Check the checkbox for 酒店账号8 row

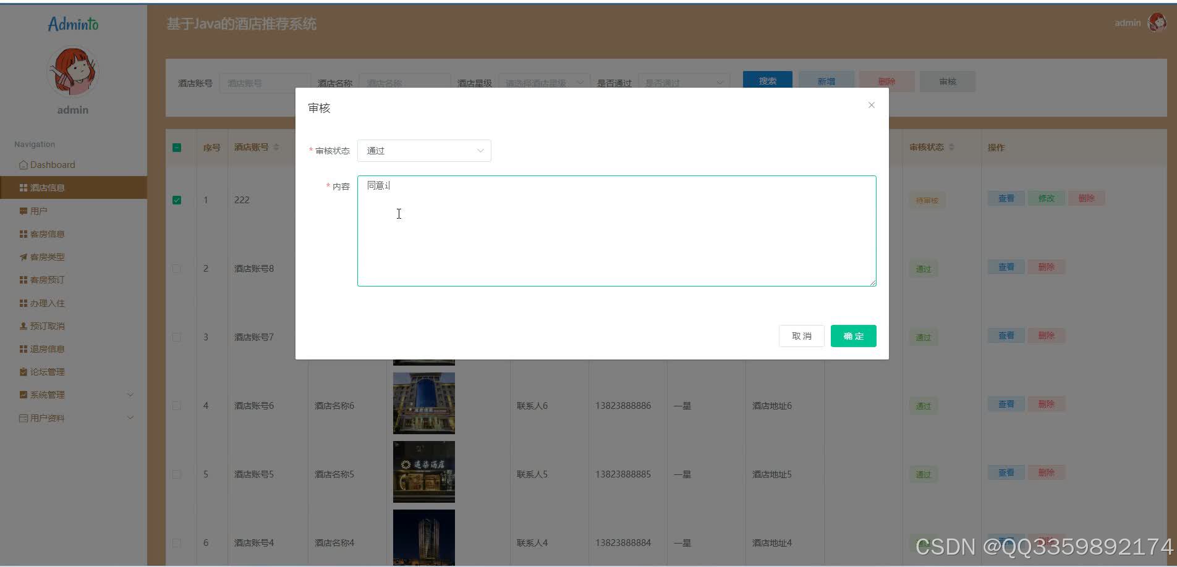(x=177, y=269)
